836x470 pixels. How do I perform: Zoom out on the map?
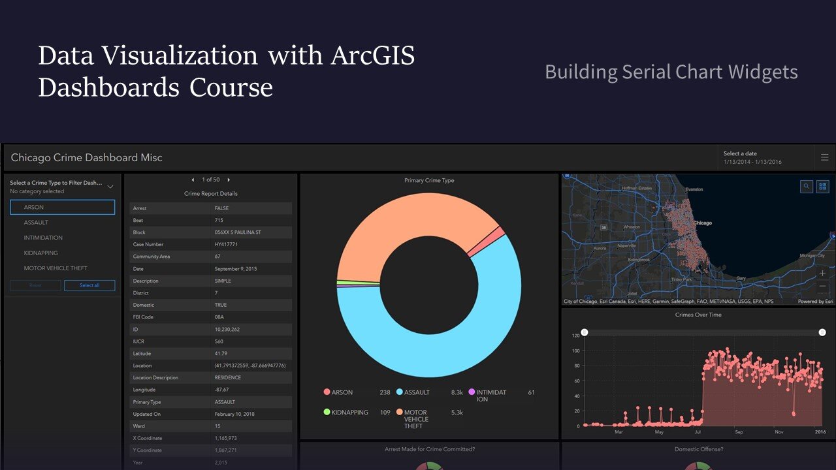point(822,287)
